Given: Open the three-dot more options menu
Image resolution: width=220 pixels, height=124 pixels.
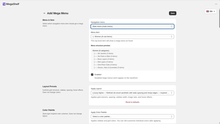Looking at the screenshot, I should click(x=216, y=4).
